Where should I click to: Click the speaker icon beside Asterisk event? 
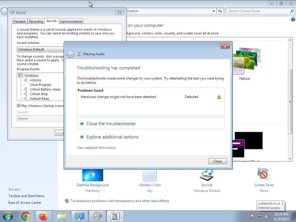click(26, 80)
